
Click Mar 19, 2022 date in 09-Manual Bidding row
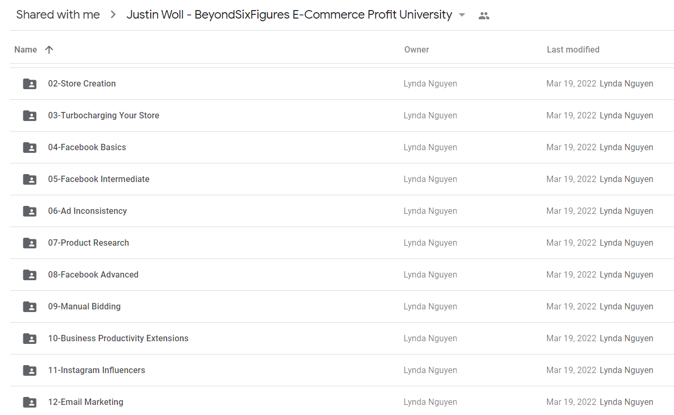coord(572,307)
